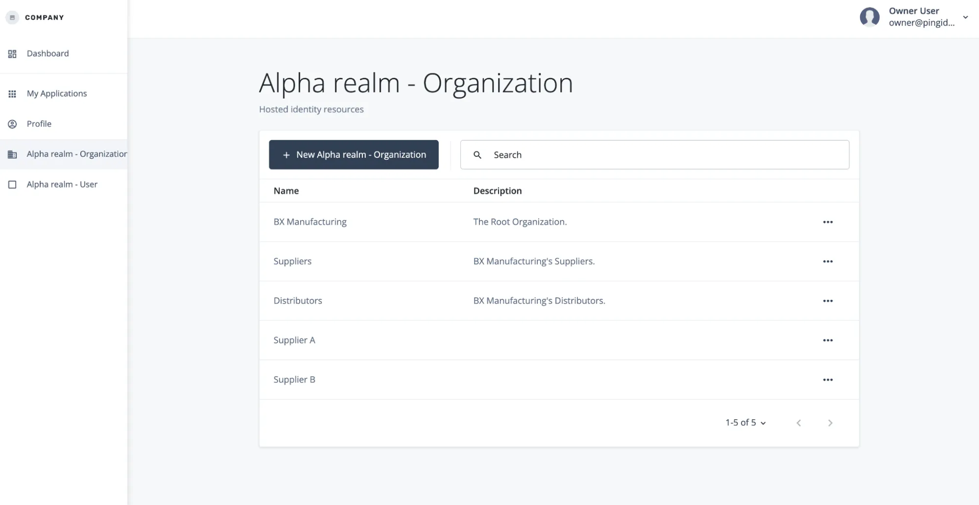Image resolution: width=979 pixels, height=505 pixels.
Task: Open actions menu for BX Manufacturing
Action: 828,222
